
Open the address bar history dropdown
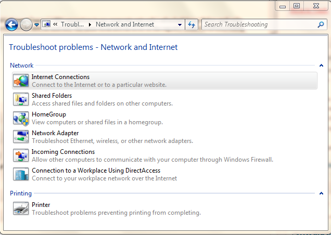(x=180, y=24)
